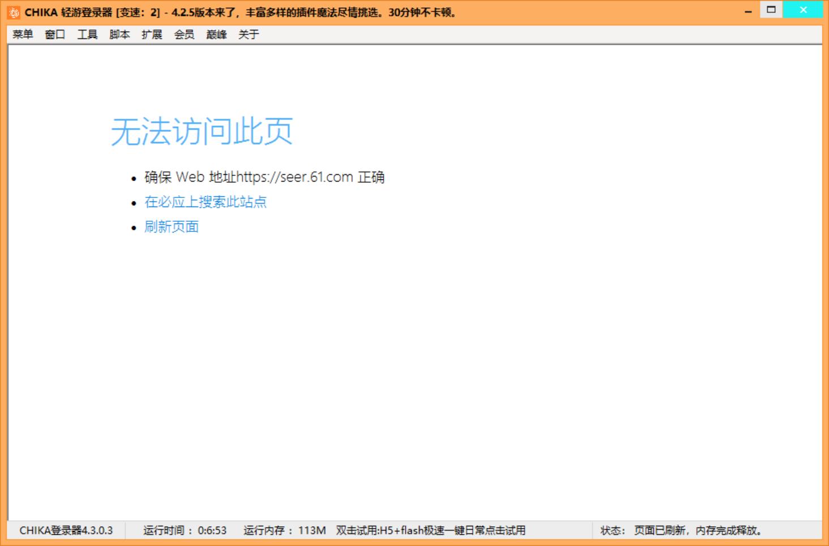Click the 在必应上搜索此站点 link
Image resolution: width=829 pixels, height=546 pixels.
tap(206, 202)
